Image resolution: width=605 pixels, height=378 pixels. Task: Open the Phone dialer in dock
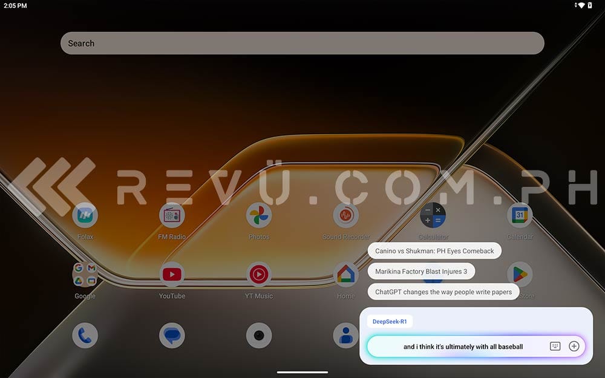coord(85,335)
